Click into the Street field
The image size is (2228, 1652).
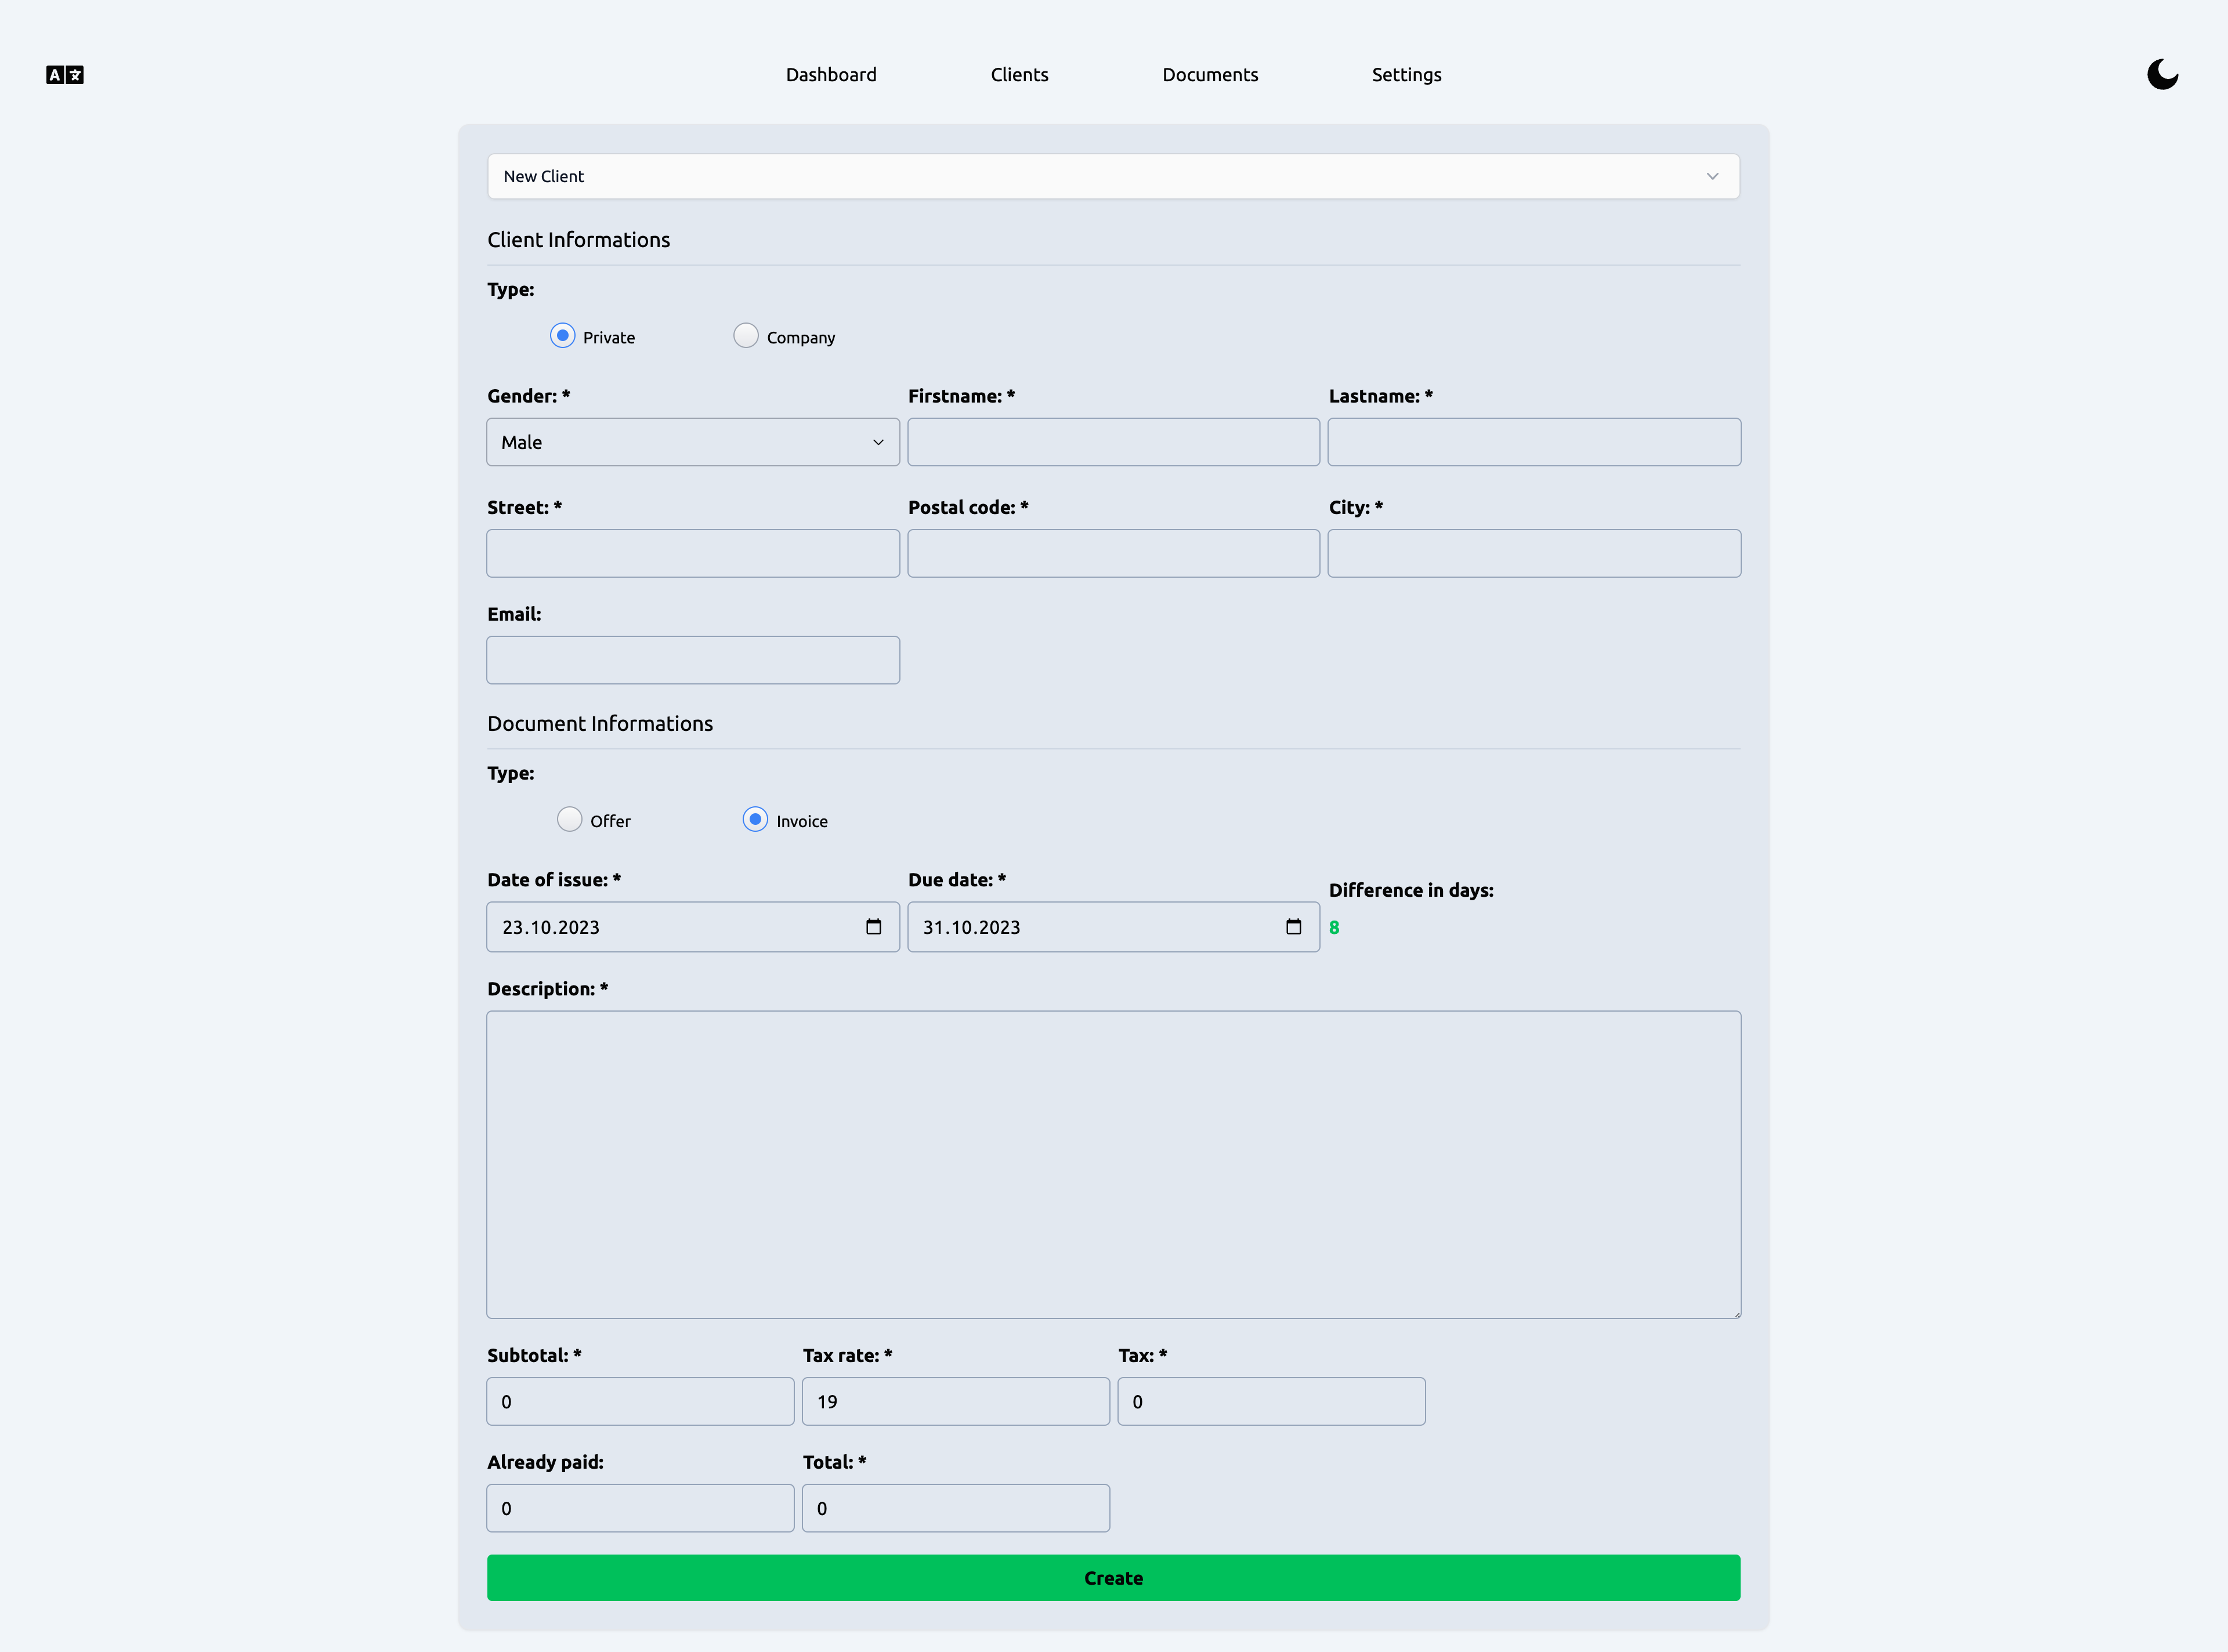click(693, 553)
